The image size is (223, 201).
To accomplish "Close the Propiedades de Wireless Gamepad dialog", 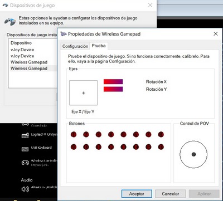I will 216,34.
